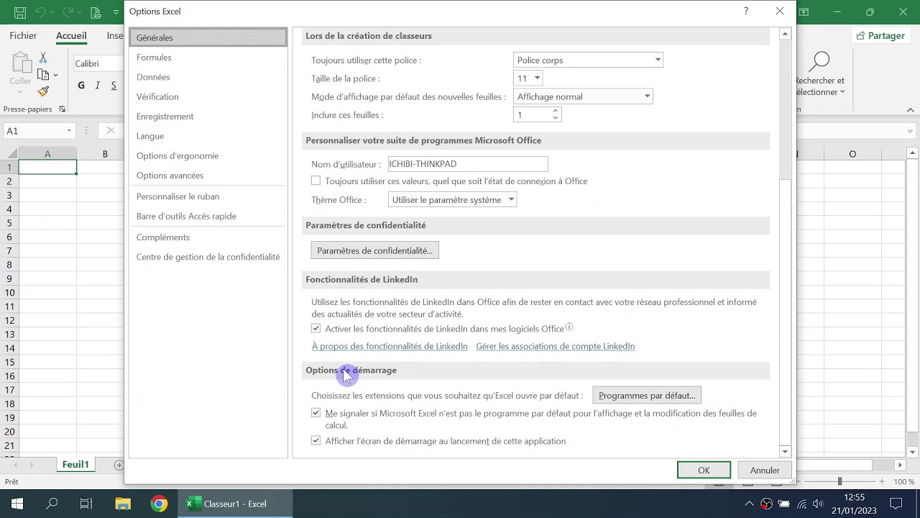Select the Feuil1 sheet tab
Viewport: 920px width, 518px height.
click(75, 465)
